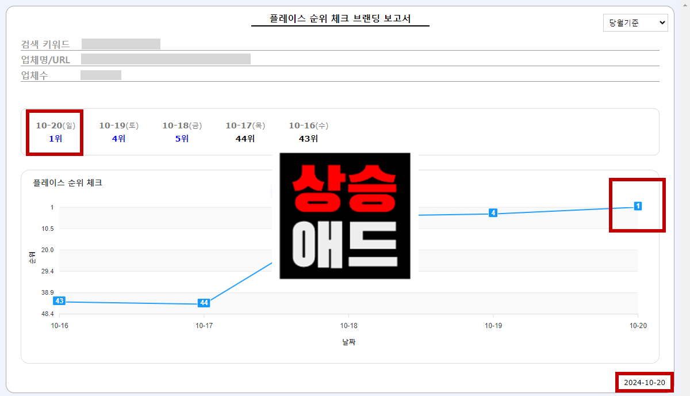690x396 pixels.
Task: Click the 5위 rank value
Action: point(182,139)
